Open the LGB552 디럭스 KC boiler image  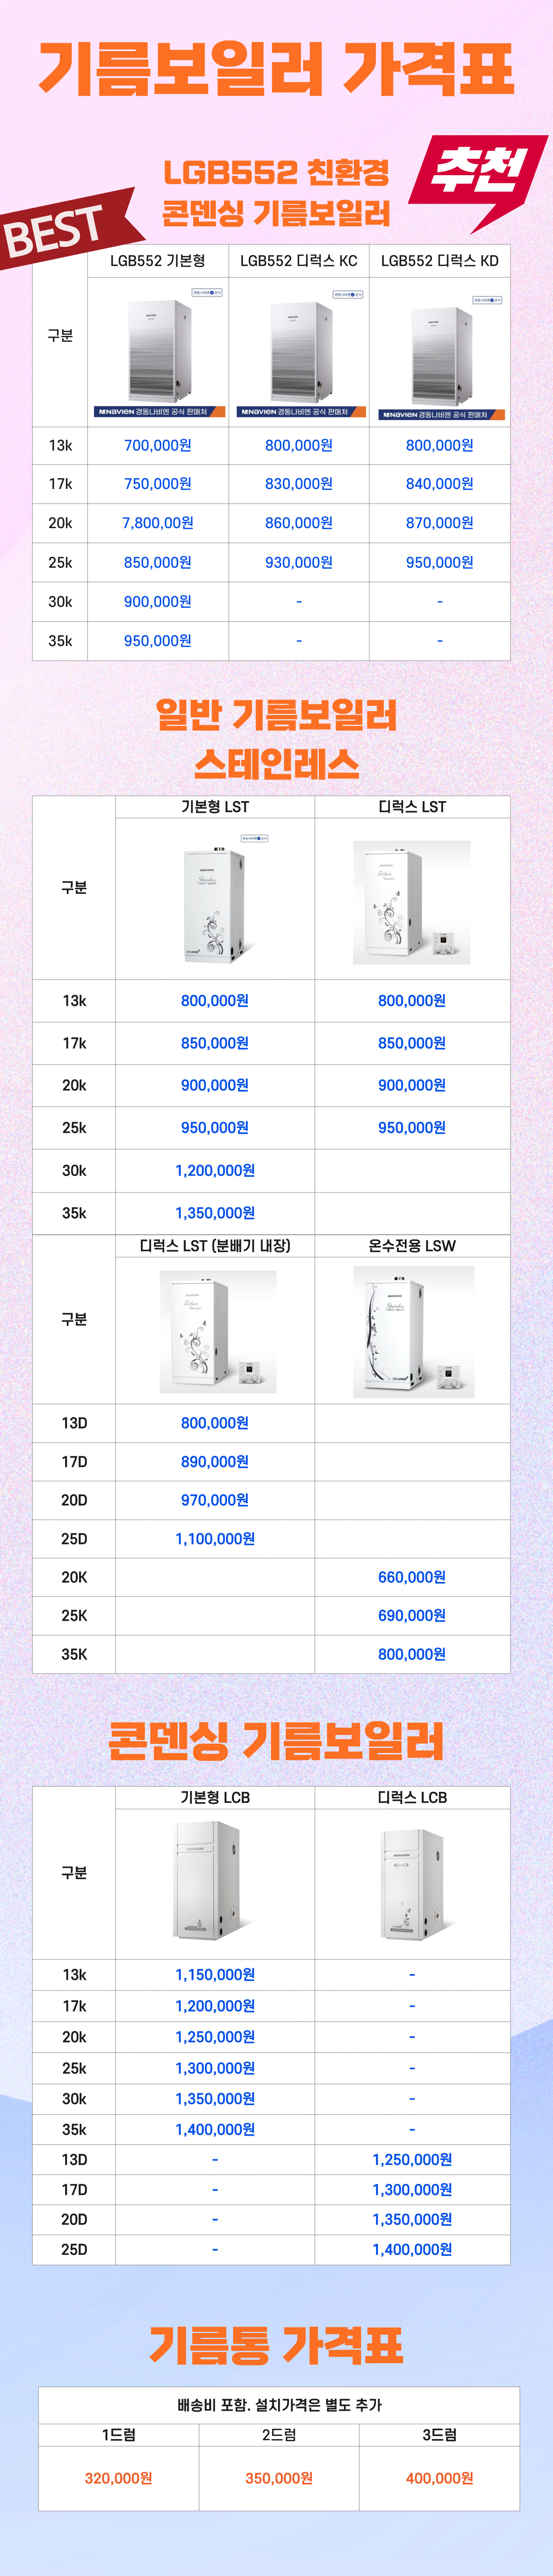[299, 352]
